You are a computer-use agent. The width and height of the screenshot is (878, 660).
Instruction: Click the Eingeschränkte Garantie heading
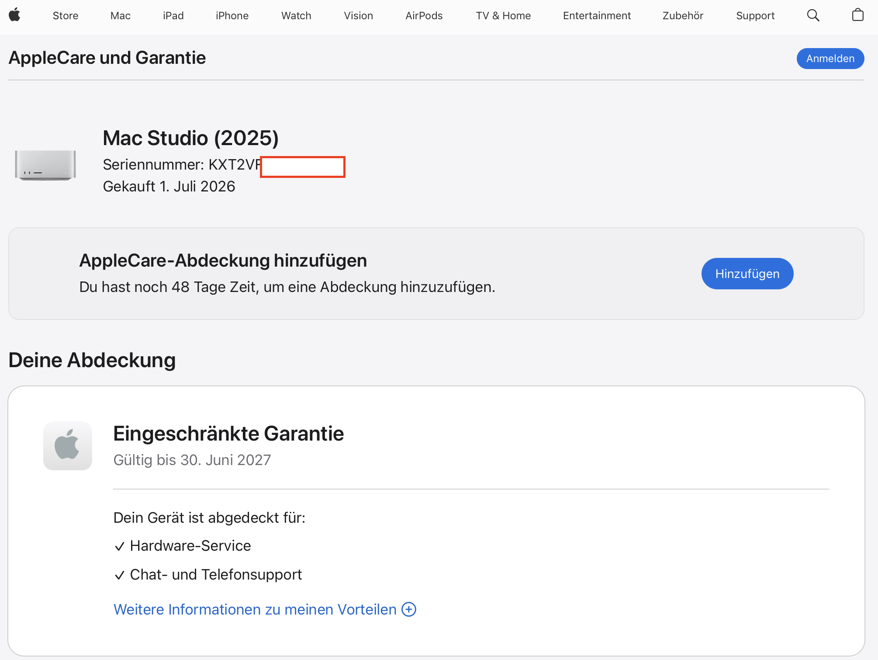click(228, 434)
